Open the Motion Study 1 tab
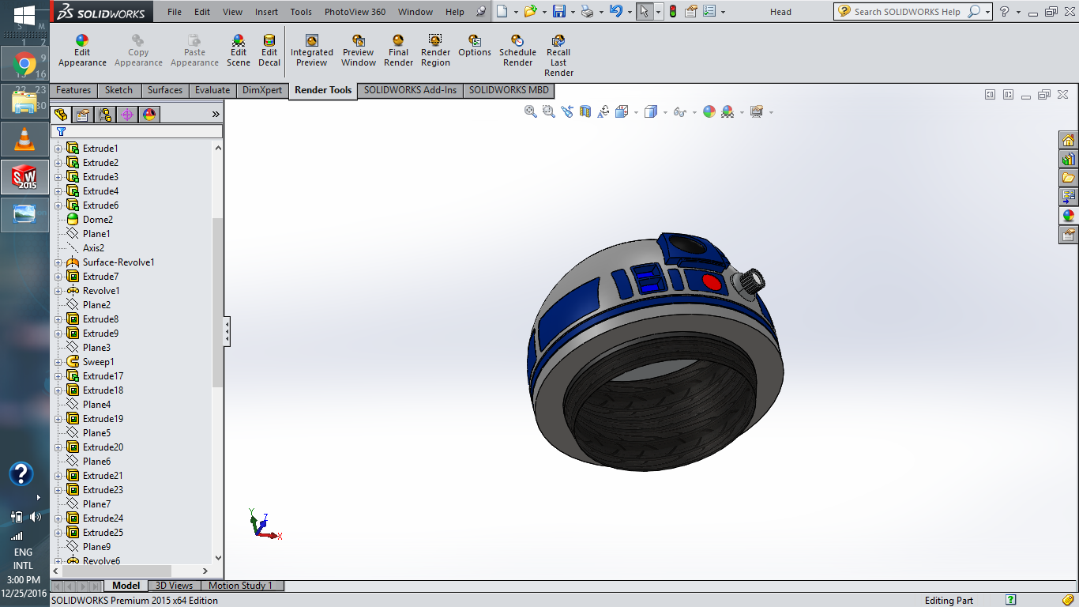 (x=240, y=586)
